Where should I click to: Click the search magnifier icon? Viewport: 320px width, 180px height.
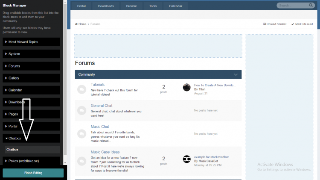tap(311, 6)
